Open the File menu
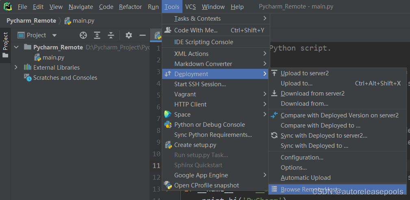410x200 pixels. (x=22, y=7)
